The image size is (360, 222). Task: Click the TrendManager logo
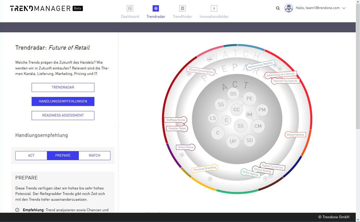(40, 8)
